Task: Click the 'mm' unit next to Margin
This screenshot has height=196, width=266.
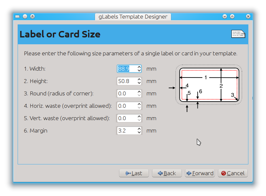Action: (x=151, y=131)
